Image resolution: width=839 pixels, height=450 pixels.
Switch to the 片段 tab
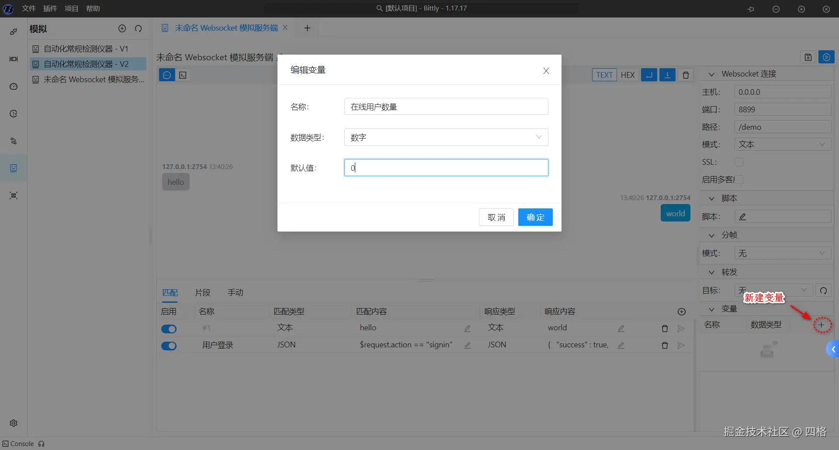coord(203,292)
